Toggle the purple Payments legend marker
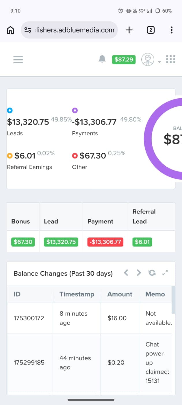 [75, 110]
